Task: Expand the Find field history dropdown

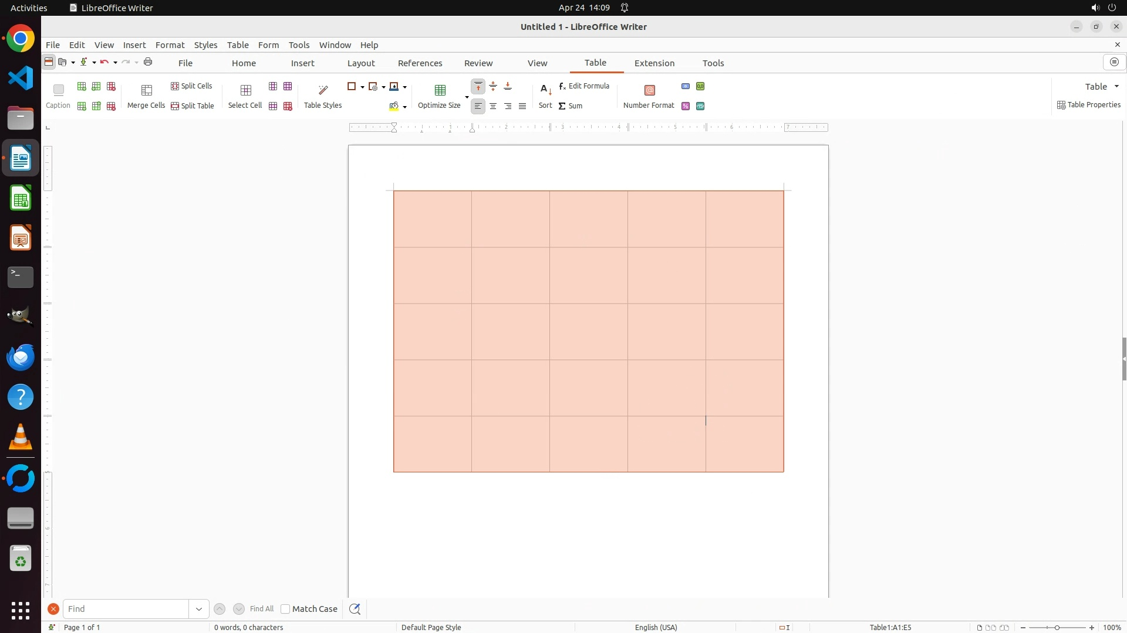Action: click(199, 609)
